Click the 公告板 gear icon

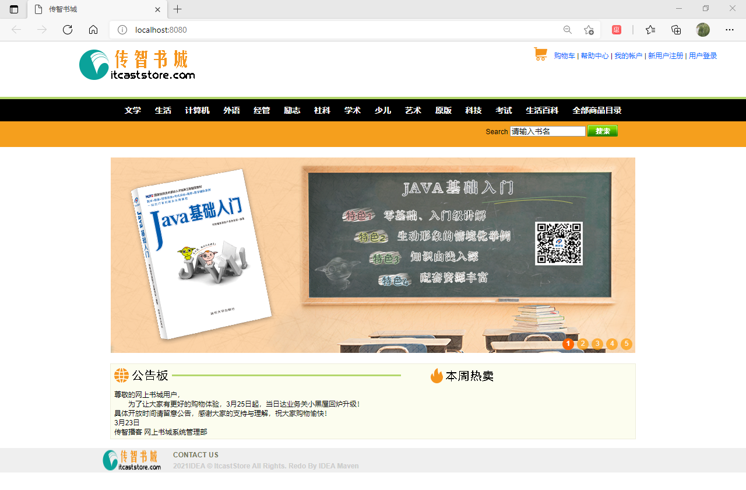click(x=120, y=376)
